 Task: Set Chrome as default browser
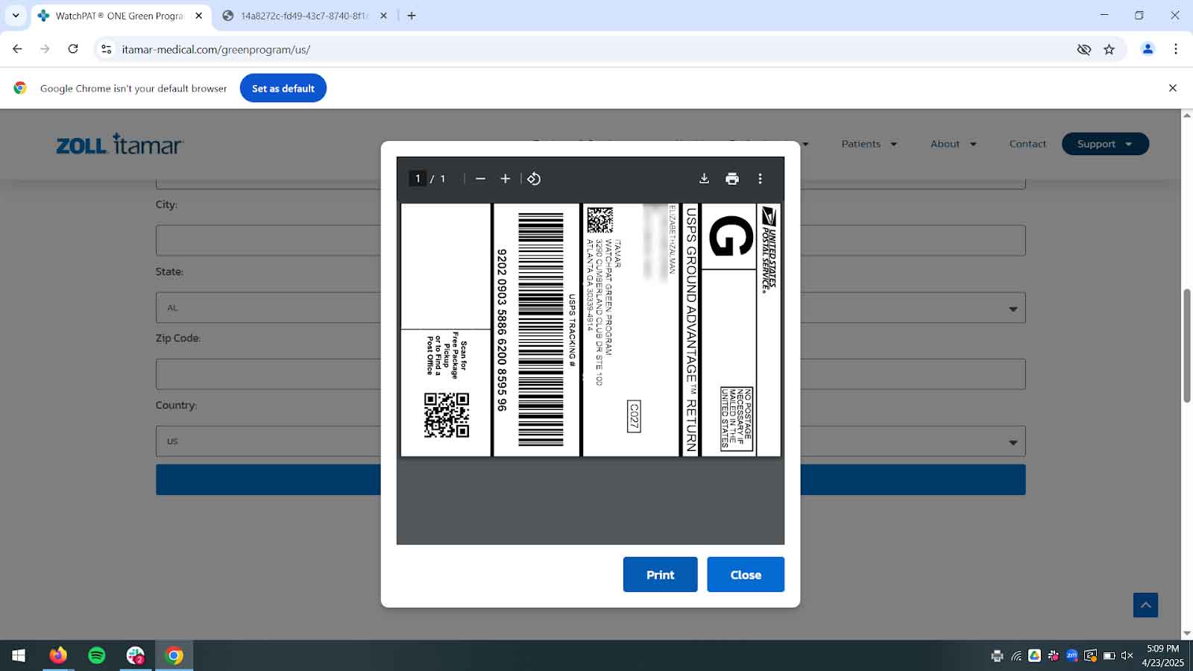click(283, 88)
